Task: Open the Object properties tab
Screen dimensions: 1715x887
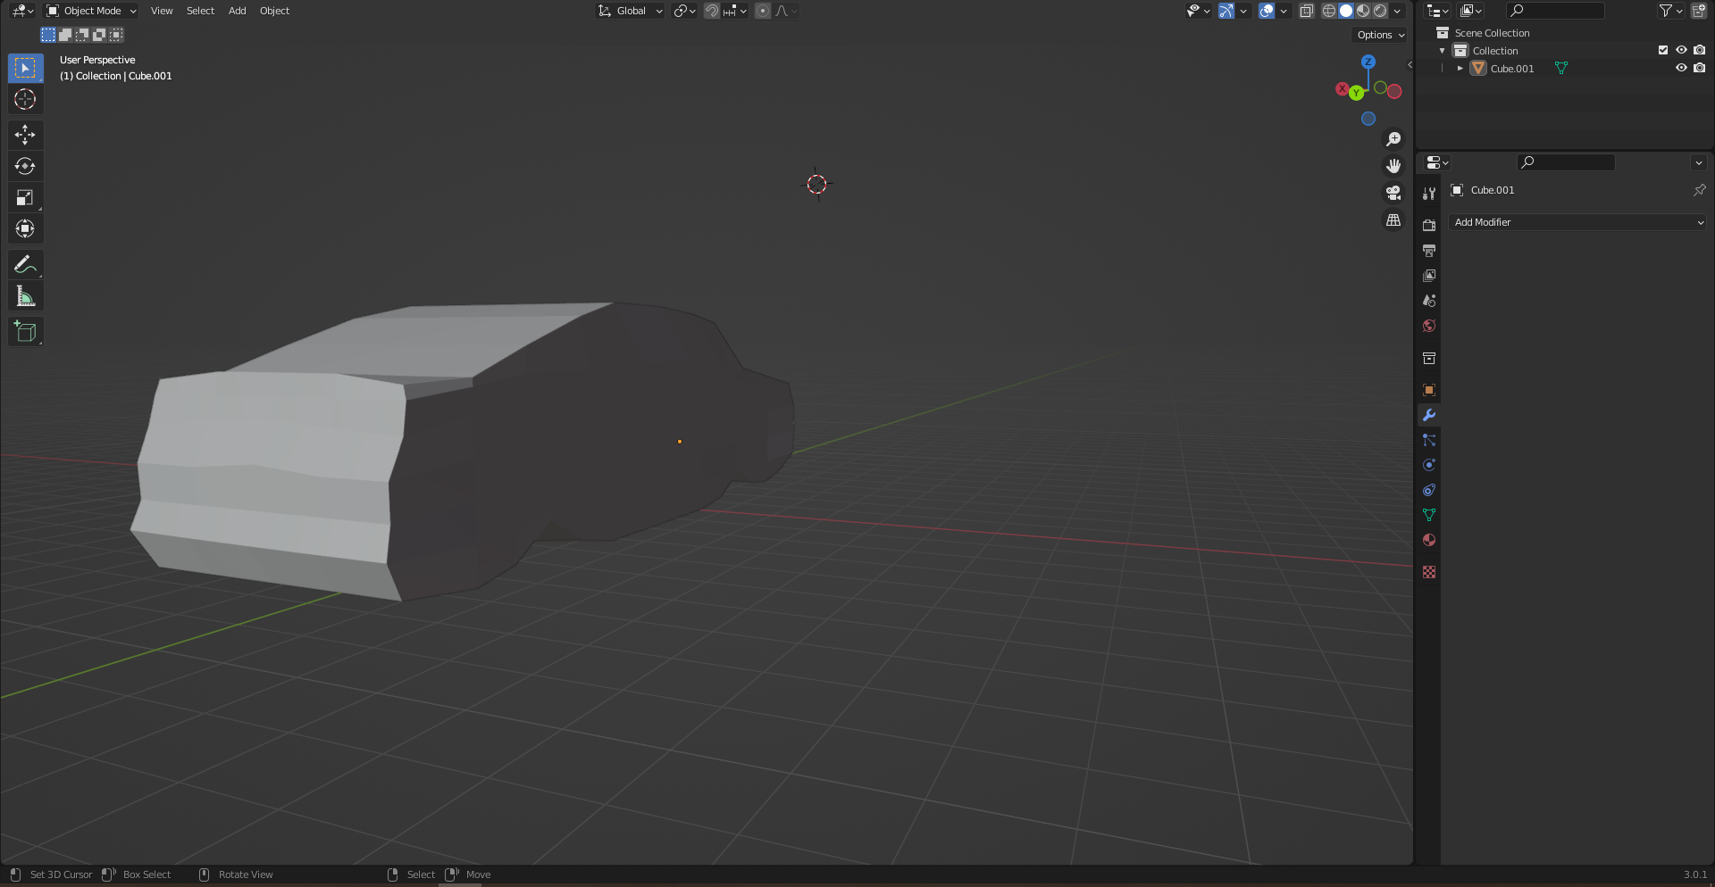Action: (1429, 390)
